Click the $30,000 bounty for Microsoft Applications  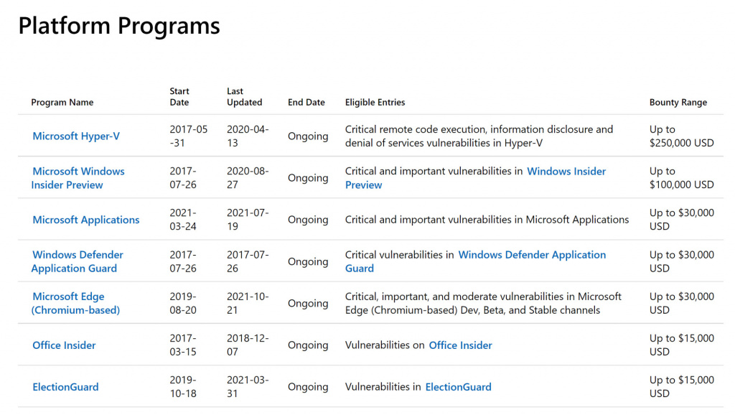click(x=682, y=220)
